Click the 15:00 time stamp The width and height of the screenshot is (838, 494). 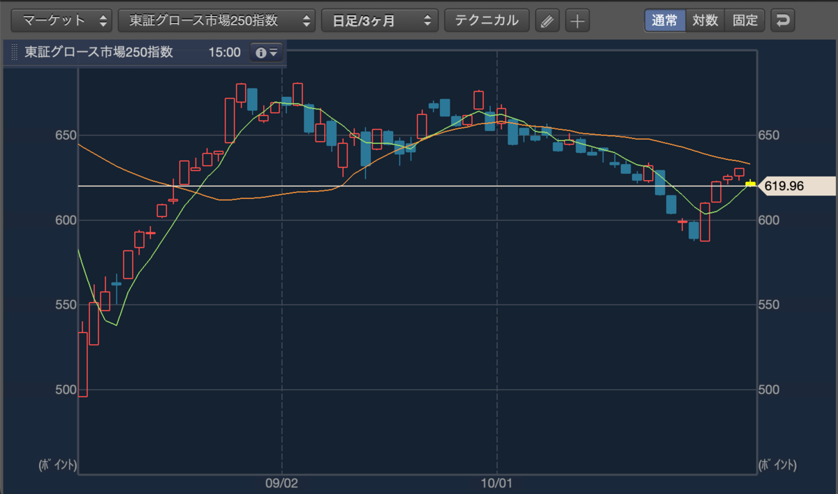point(224,52)
